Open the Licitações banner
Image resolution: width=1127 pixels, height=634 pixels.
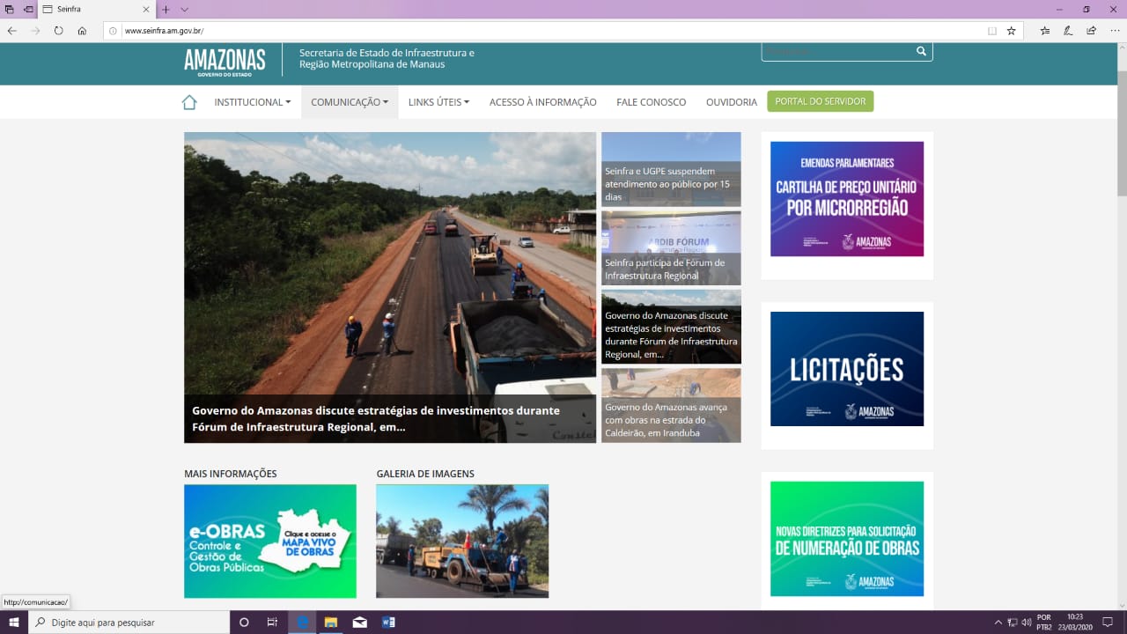point(847,369)
